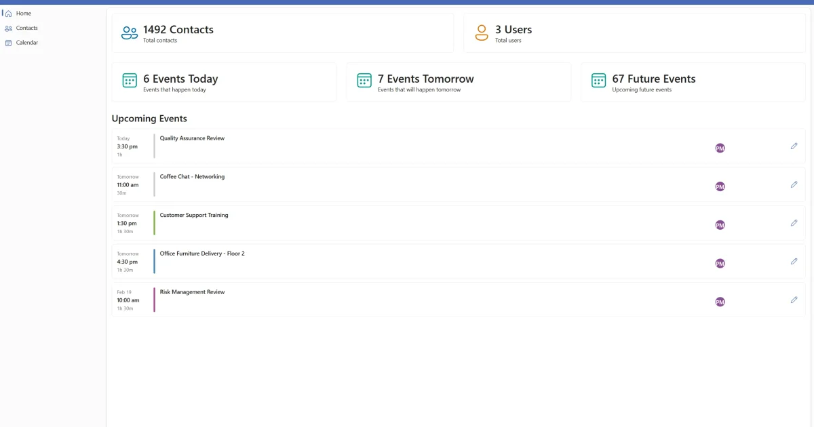Click calendar icon on Future Events card
This screenshot has width=814, height=427.
[x=598, y=81]
